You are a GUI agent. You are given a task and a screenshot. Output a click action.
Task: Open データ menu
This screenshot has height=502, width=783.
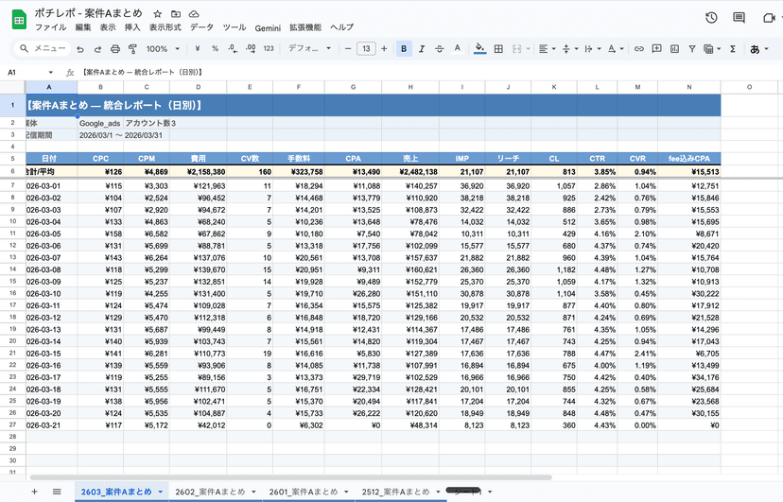201,27
